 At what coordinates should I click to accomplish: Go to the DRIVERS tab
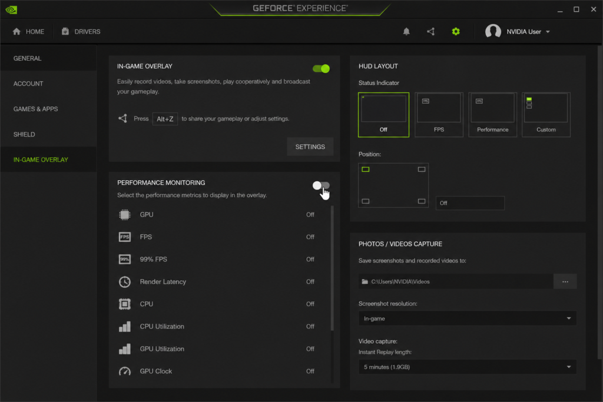click(81, 32)
